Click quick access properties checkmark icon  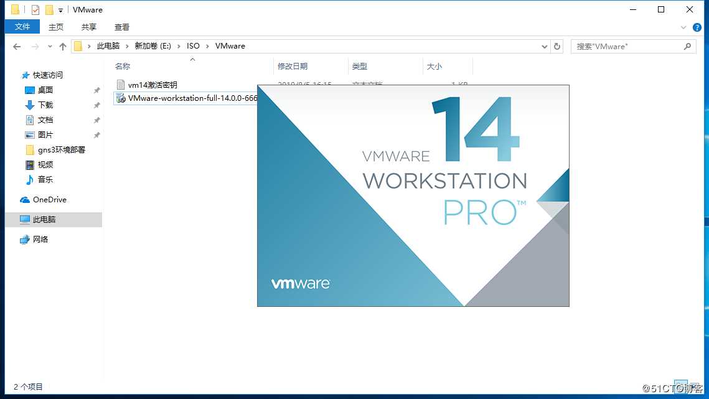pos(35,9)
